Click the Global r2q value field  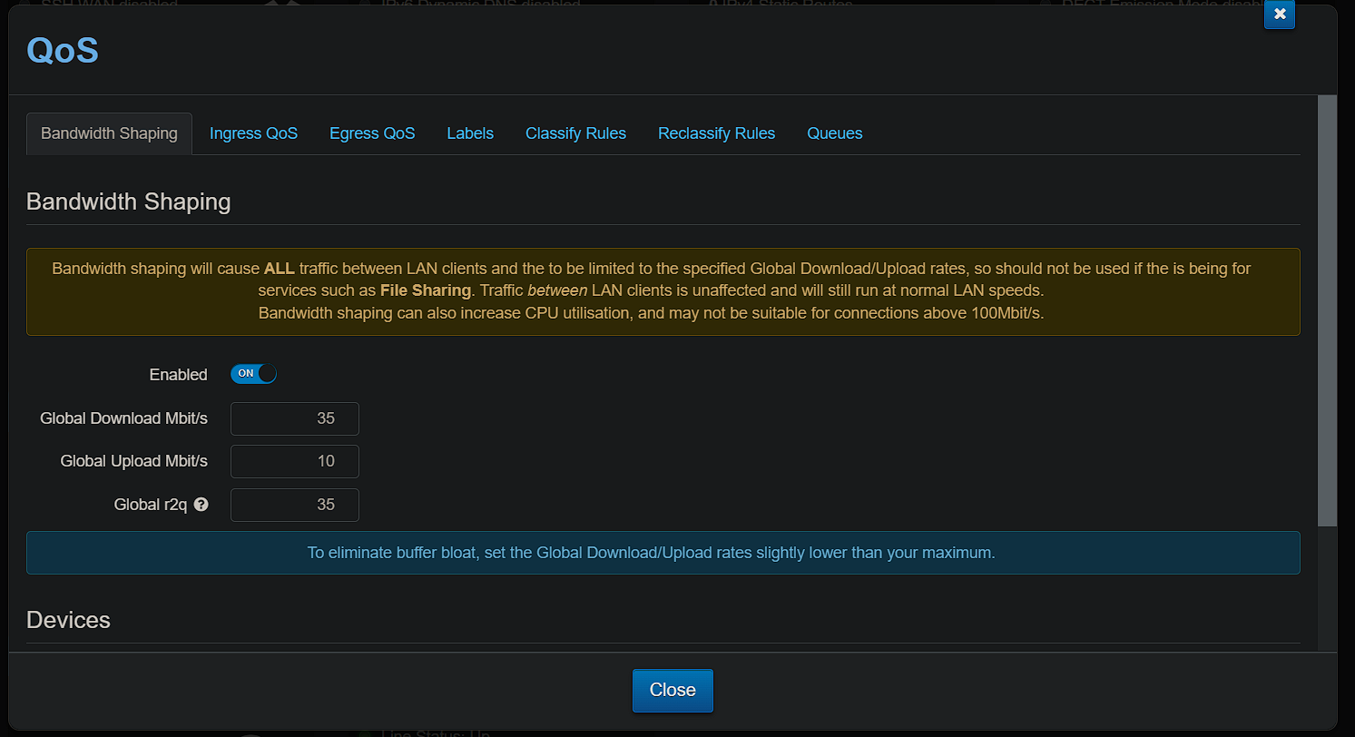coord(294,505)
